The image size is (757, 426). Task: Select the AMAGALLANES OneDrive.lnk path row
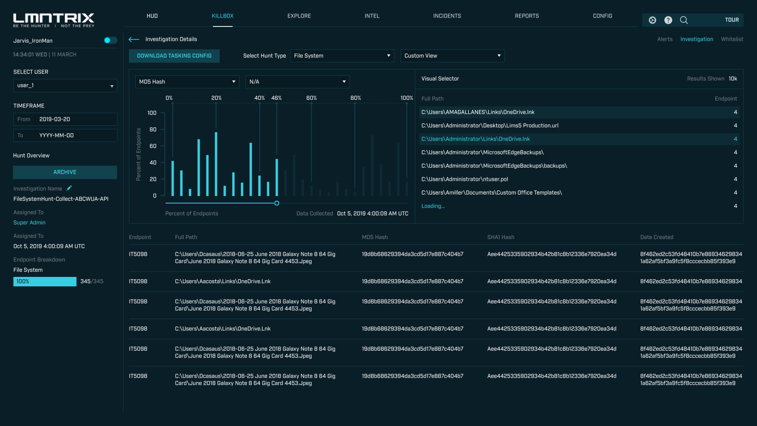click(x=579, y=112)
